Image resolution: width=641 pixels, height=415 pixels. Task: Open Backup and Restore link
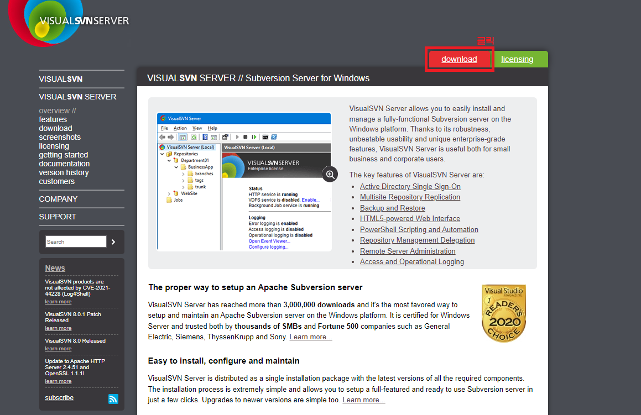(x=393, y=208)
